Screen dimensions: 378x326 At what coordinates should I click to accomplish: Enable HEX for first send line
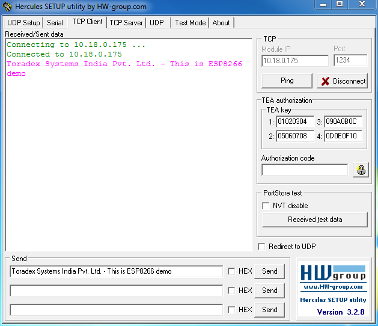click(x=231, y=271)
